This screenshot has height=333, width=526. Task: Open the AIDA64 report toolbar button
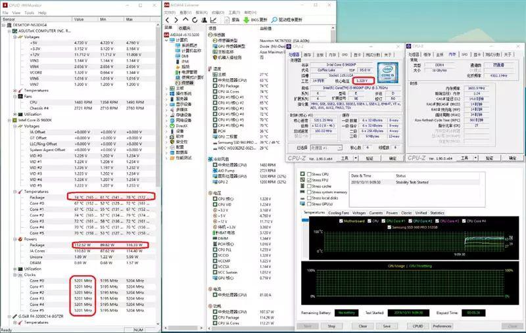(232, 20)
